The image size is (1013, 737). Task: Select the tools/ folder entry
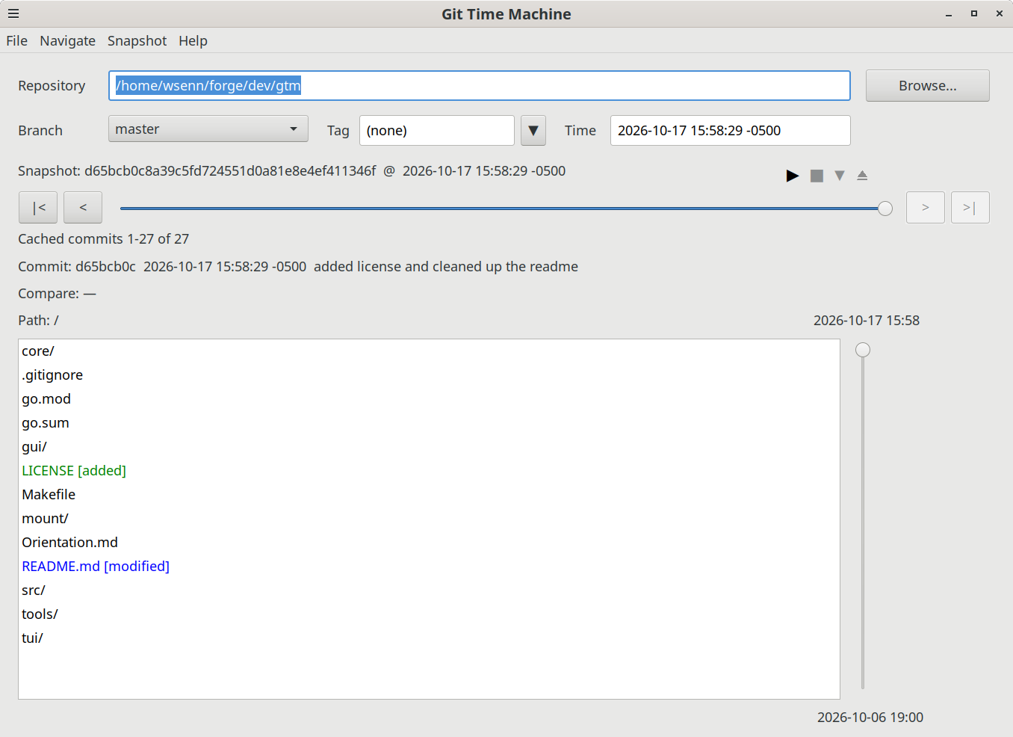pyautogui.click(x=429, y=614)
